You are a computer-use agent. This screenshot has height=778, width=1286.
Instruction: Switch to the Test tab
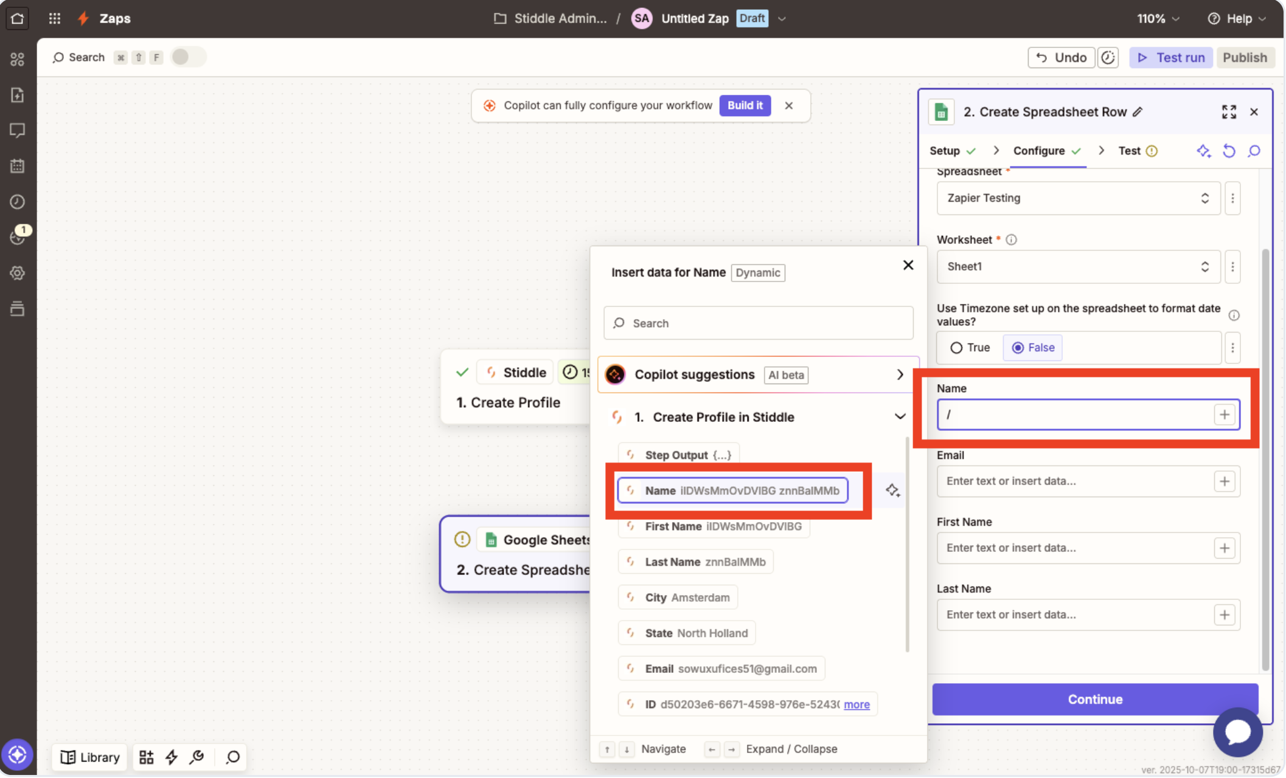[1129, 151]
